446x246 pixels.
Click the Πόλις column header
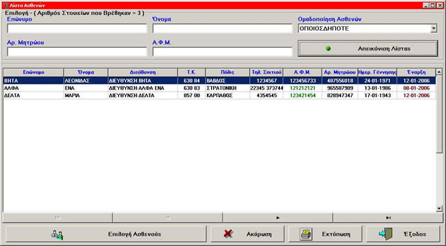(227, 72)
